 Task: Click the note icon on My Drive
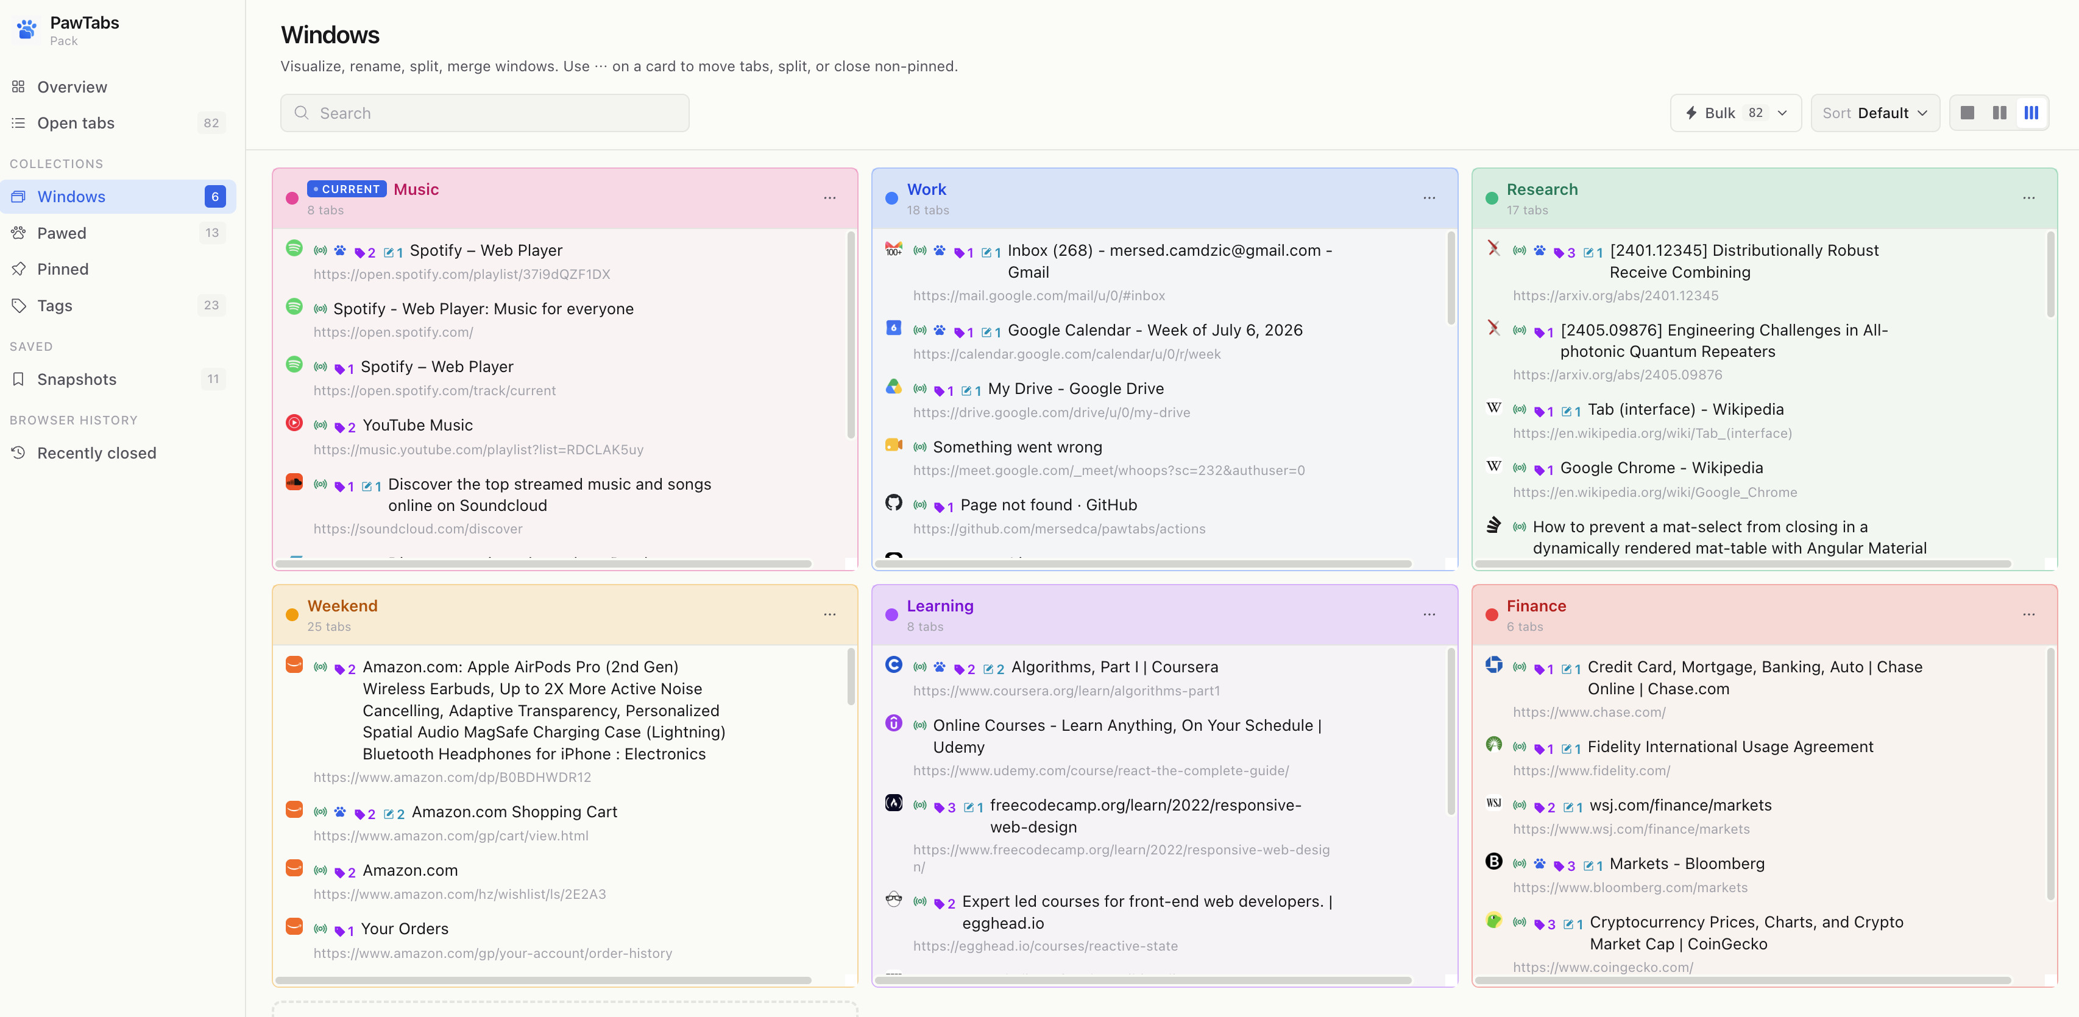click(x=971, y=390)
